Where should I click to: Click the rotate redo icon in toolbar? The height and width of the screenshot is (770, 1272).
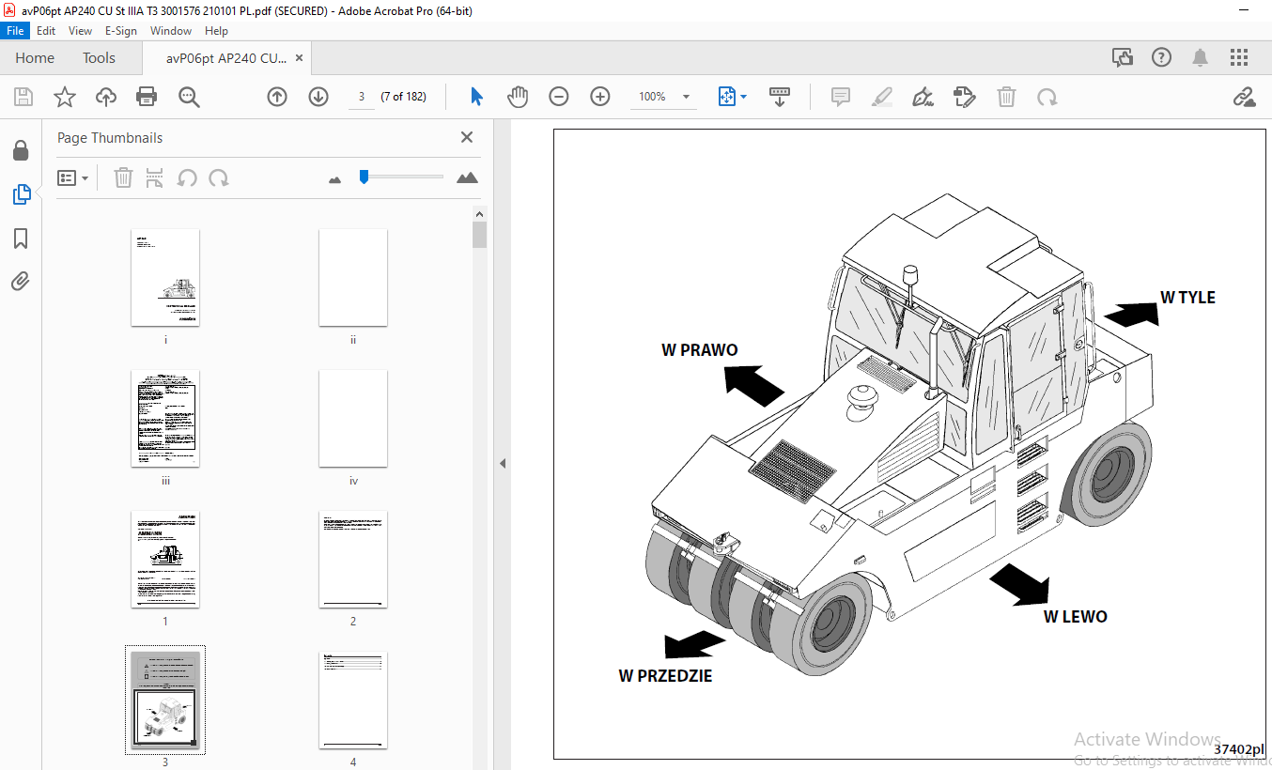tap(1047, 97)
